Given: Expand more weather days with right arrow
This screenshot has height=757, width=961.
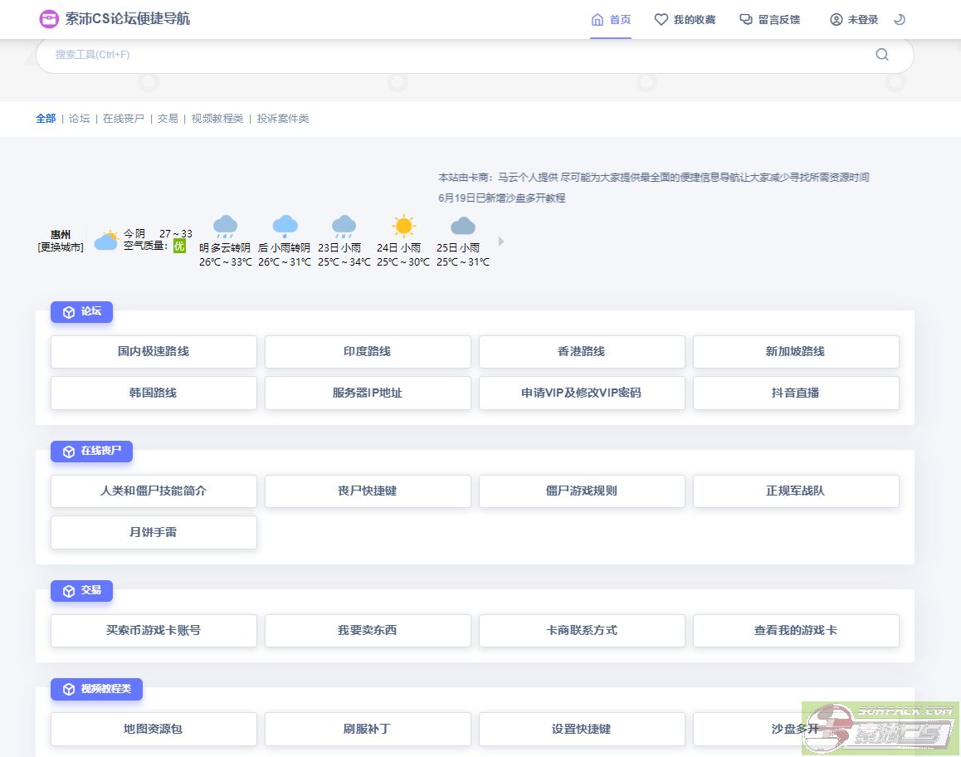Looking at the screenshot, I should click(501, 241).
